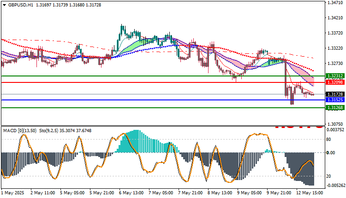Click the 1.34210 price axis label
The width and height of the screenshot is (346, 198).
[x=335, y=17]
